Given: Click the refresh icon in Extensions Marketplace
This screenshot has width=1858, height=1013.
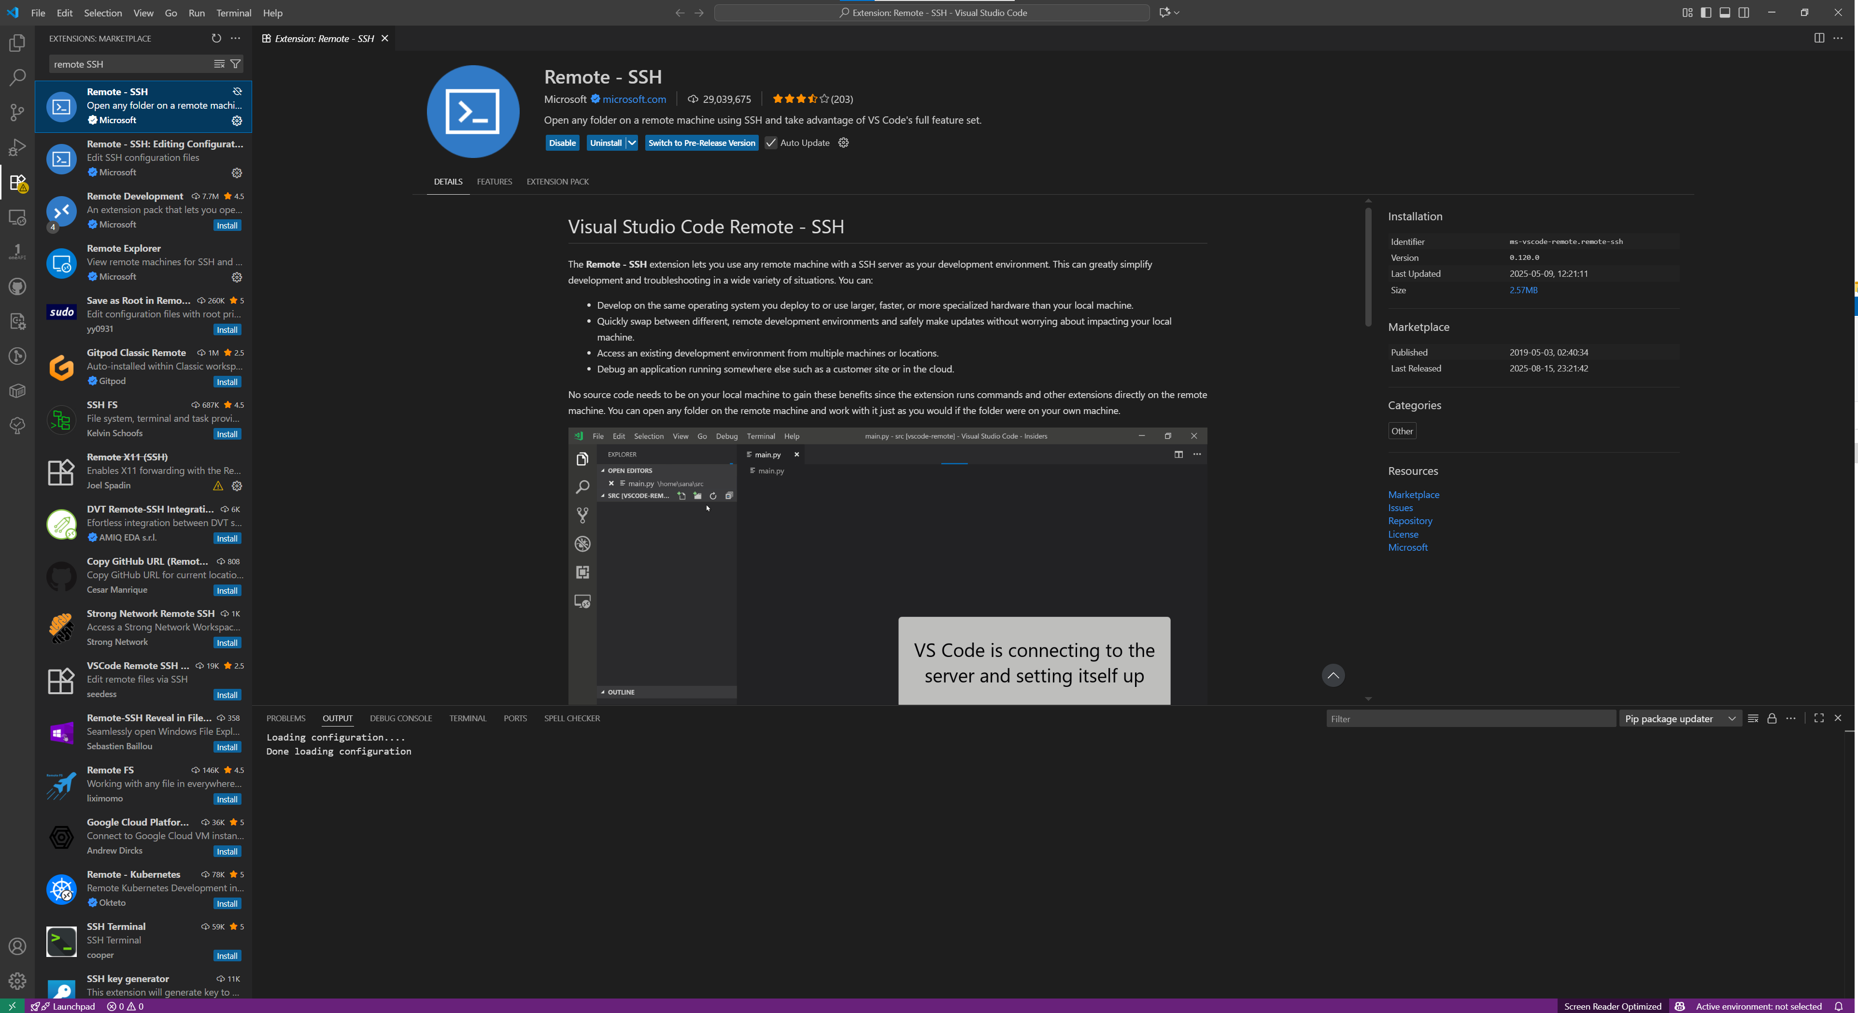Looking at the screenshot, I should (216, 38).
